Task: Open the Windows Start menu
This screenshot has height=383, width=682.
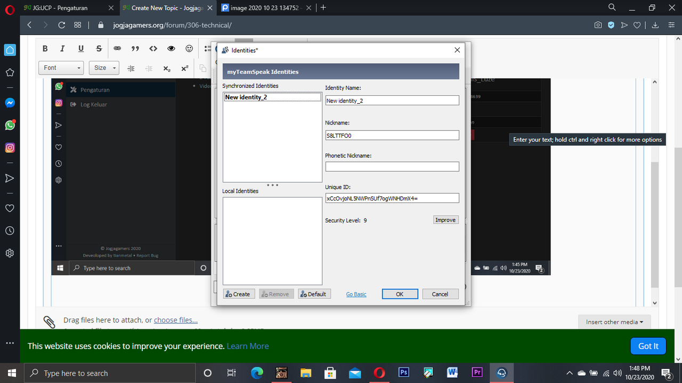Action: pos(12,373)
